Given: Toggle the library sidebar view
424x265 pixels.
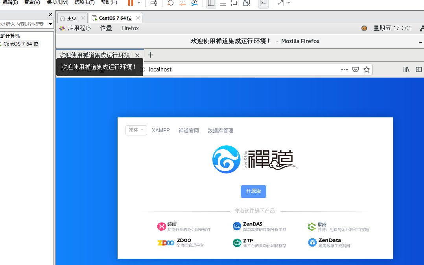Looking at the screenshot, I should point(211,3).
